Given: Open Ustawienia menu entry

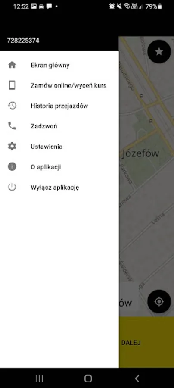Looking at the screenshot, I should point(59,146).
